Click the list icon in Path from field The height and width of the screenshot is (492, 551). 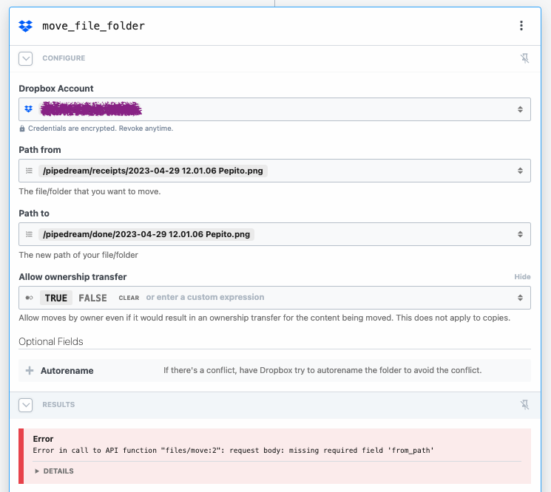click(29, 171)
